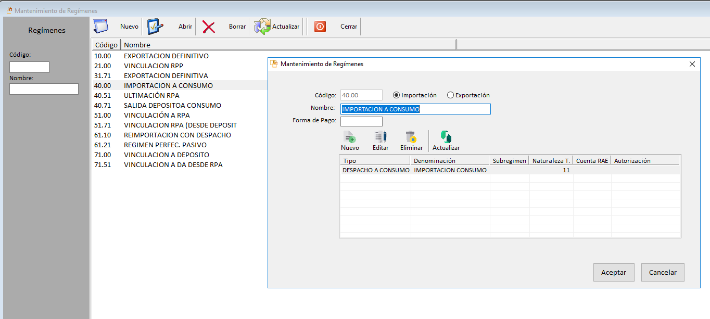Click the Actualizar refresh icon in main toolbar
Image resolution: width=710 pixels, height=319 pixels.
click(262, 27)
